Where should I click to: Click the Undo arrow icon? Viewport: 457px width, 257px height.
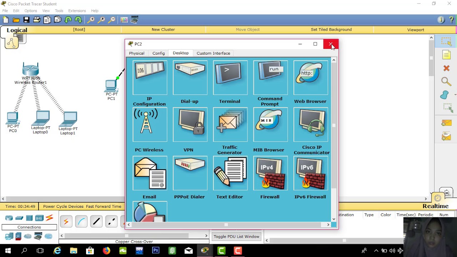pyautogui.click(x=68, y=20)
